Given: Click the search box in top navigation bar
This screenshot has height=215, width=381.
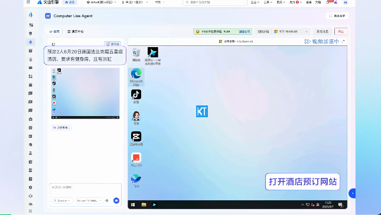Looking at the screenshot, I should (x=215, y=2).
